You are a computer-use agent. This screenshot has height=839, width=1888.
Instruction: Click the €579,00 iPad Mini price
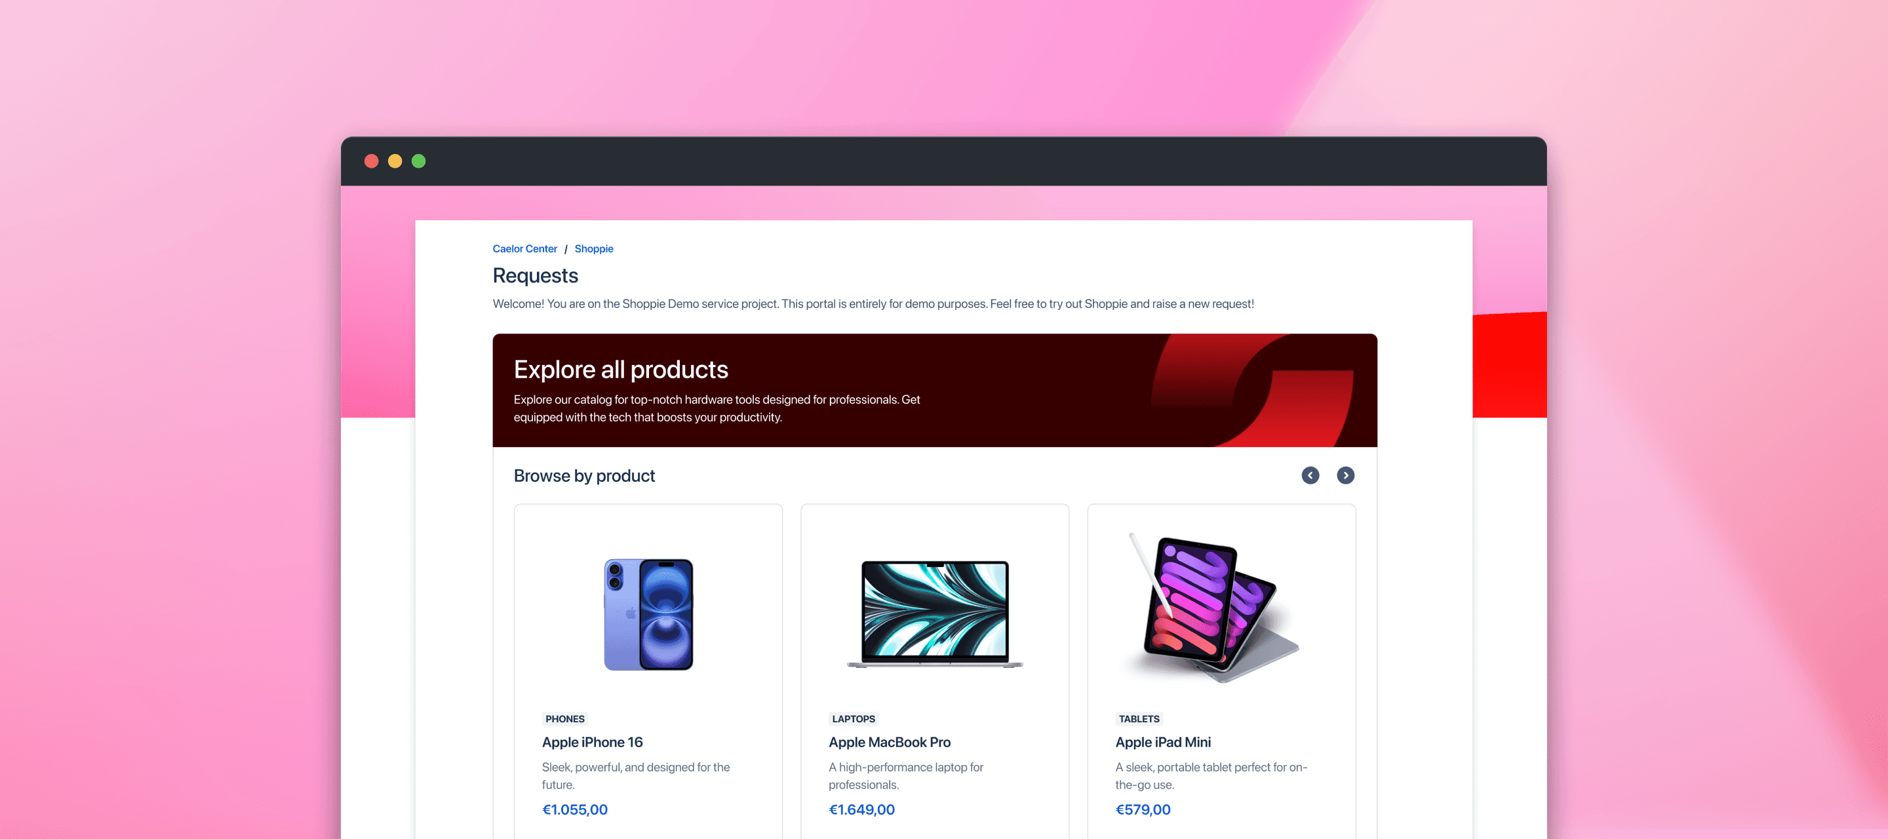coord(1143,810)
